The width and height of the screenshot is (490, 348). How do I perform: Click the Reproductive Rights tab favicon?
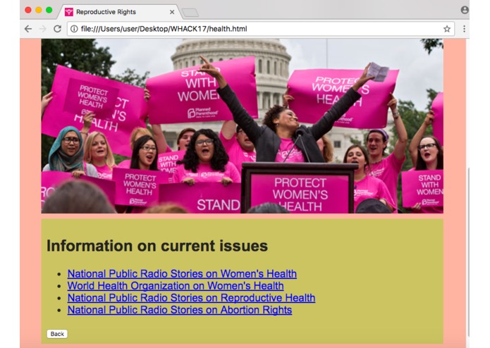click(x=69, y=12)
